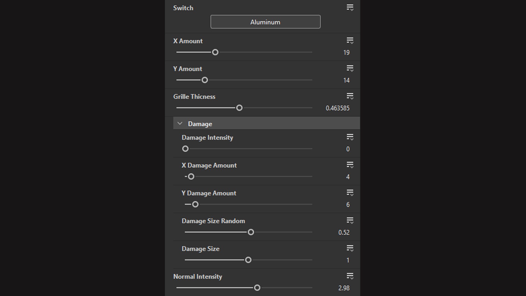Open the Damage Intensity options icon
Image resolution: width=526 pixels, height=296 pixels.
350,137
